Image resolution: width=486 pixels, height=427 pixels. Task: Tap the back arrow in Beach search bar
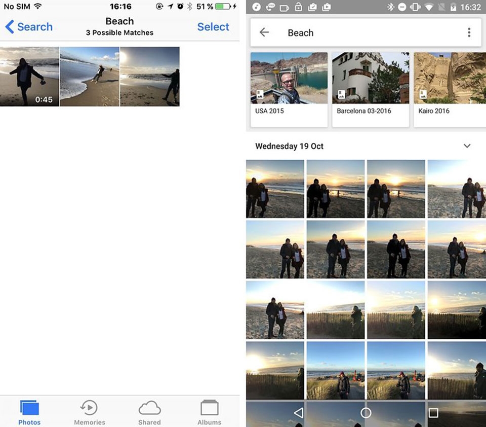[264, 32]
